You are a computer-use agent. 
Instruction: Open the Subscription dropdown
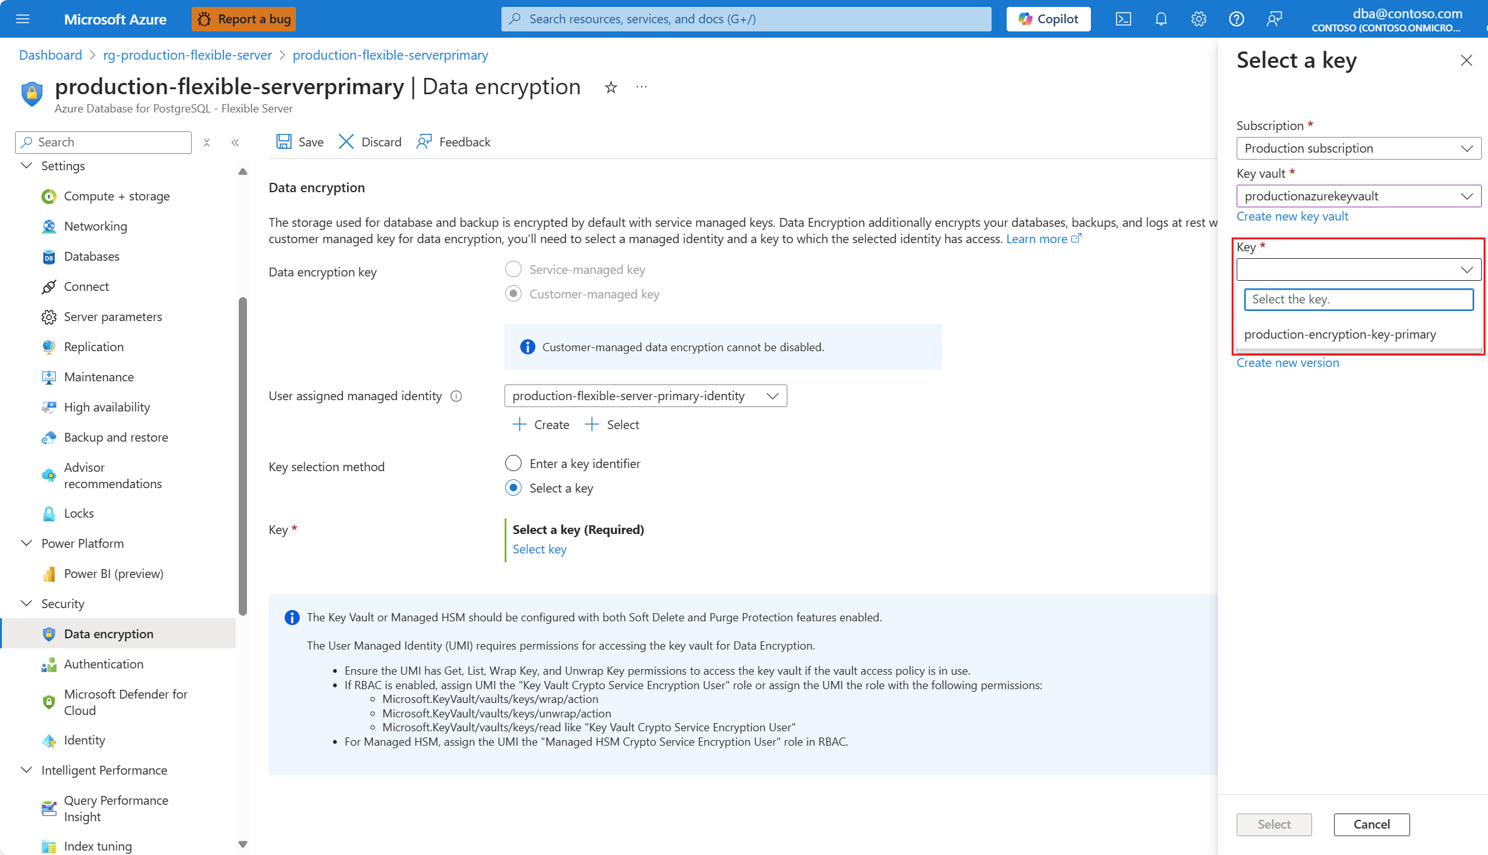point(1358,148)
